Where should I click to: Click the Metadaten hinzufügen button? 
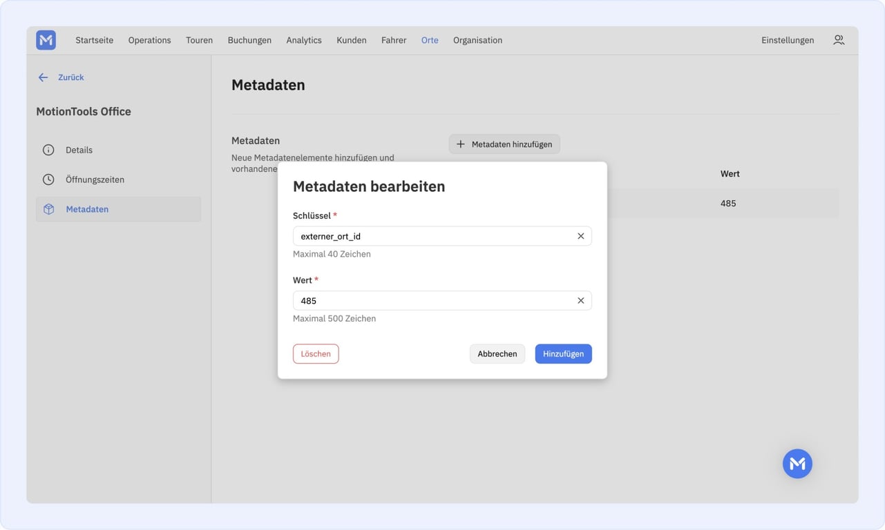tap(504, 144)
